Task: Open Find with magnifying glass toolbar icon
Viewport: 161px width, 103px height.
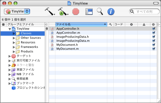Action: pyautogui.click(x=100, y=11)
